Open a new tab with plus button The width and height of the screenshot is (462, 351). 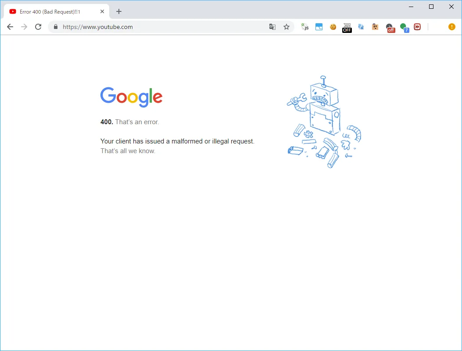[119, 12]
